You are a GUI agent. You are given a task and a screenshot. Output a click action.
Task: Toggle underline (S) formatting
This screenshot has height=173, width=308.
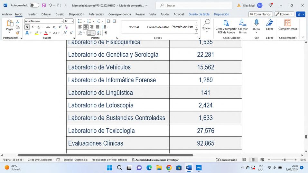point(39,27)
